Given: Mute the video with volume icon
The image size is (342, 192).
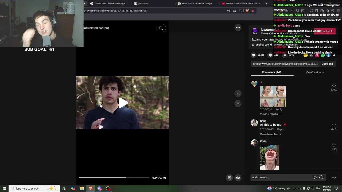Looking at the screenshot, I should [238, 178].
